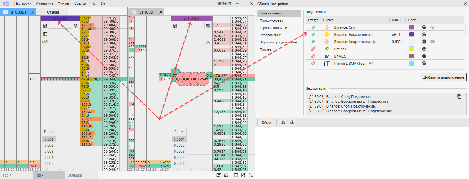Click the pin window icon in menu bar
Screen dimensions: 469x179
tap(94, 4)
